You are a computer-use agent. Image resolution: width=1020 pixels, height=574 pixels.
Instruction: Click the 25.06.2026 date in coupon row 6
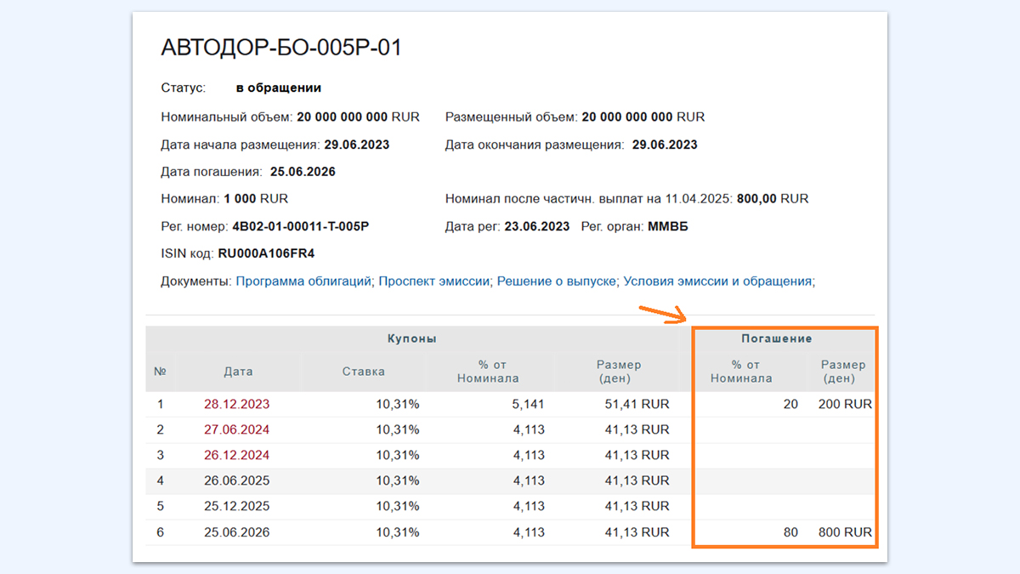[236, 533]
